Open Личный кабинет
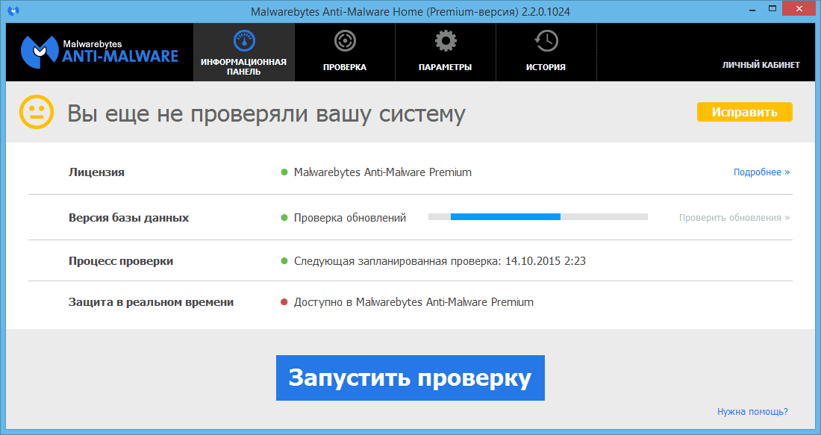 [761, 65]
